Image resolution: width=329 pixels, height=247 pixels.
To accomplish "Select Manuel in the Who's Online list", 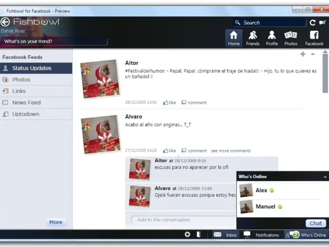I will click(283, 207).
